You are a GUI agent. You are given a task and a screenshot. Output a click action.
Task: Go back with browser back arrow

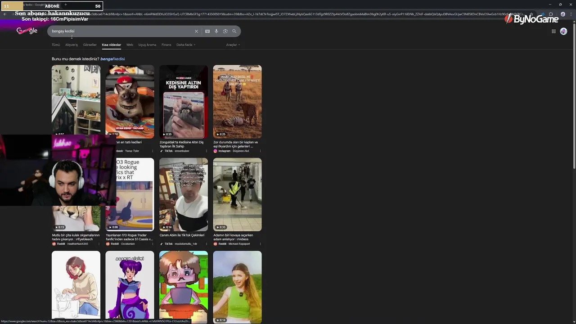(x=5, y=14)
